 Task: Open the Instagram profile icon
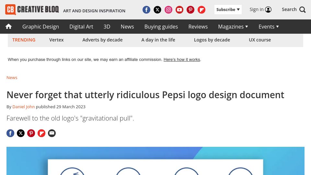[x=168, y=10]
